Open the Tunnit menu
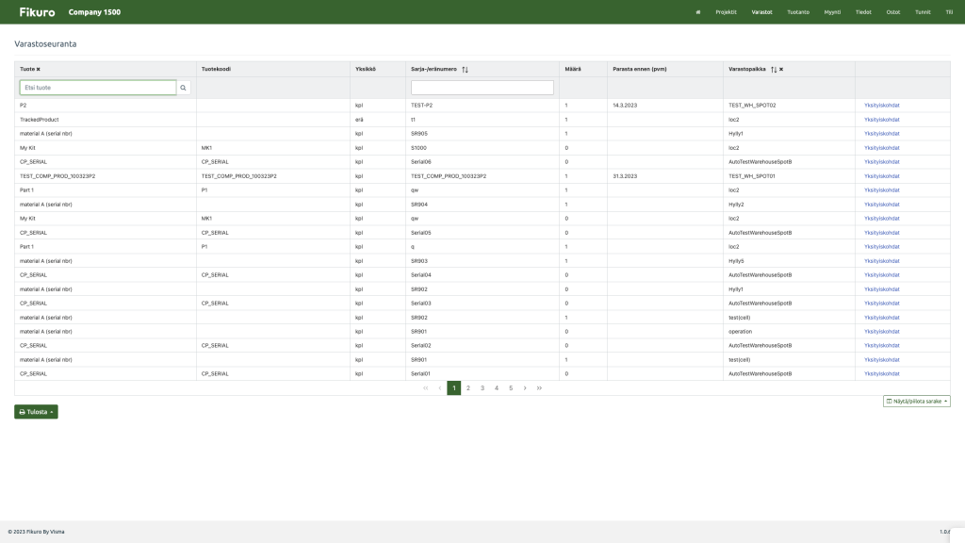The image size is (965, 543). tap(923, 12)
